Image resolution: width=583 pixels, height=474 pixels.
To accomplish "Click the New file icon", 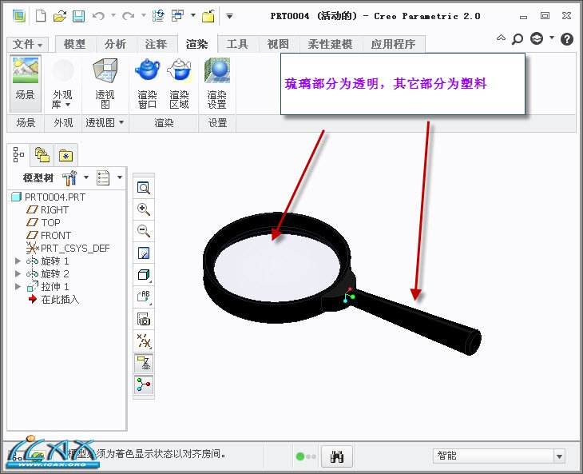I will [x=41, y=16].
